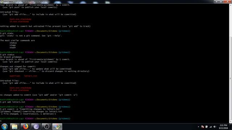The width and height of the screenshot is (232, 130).
Task: Click 'nothing added to commit but untracked' line
Action: click(45, 26)
